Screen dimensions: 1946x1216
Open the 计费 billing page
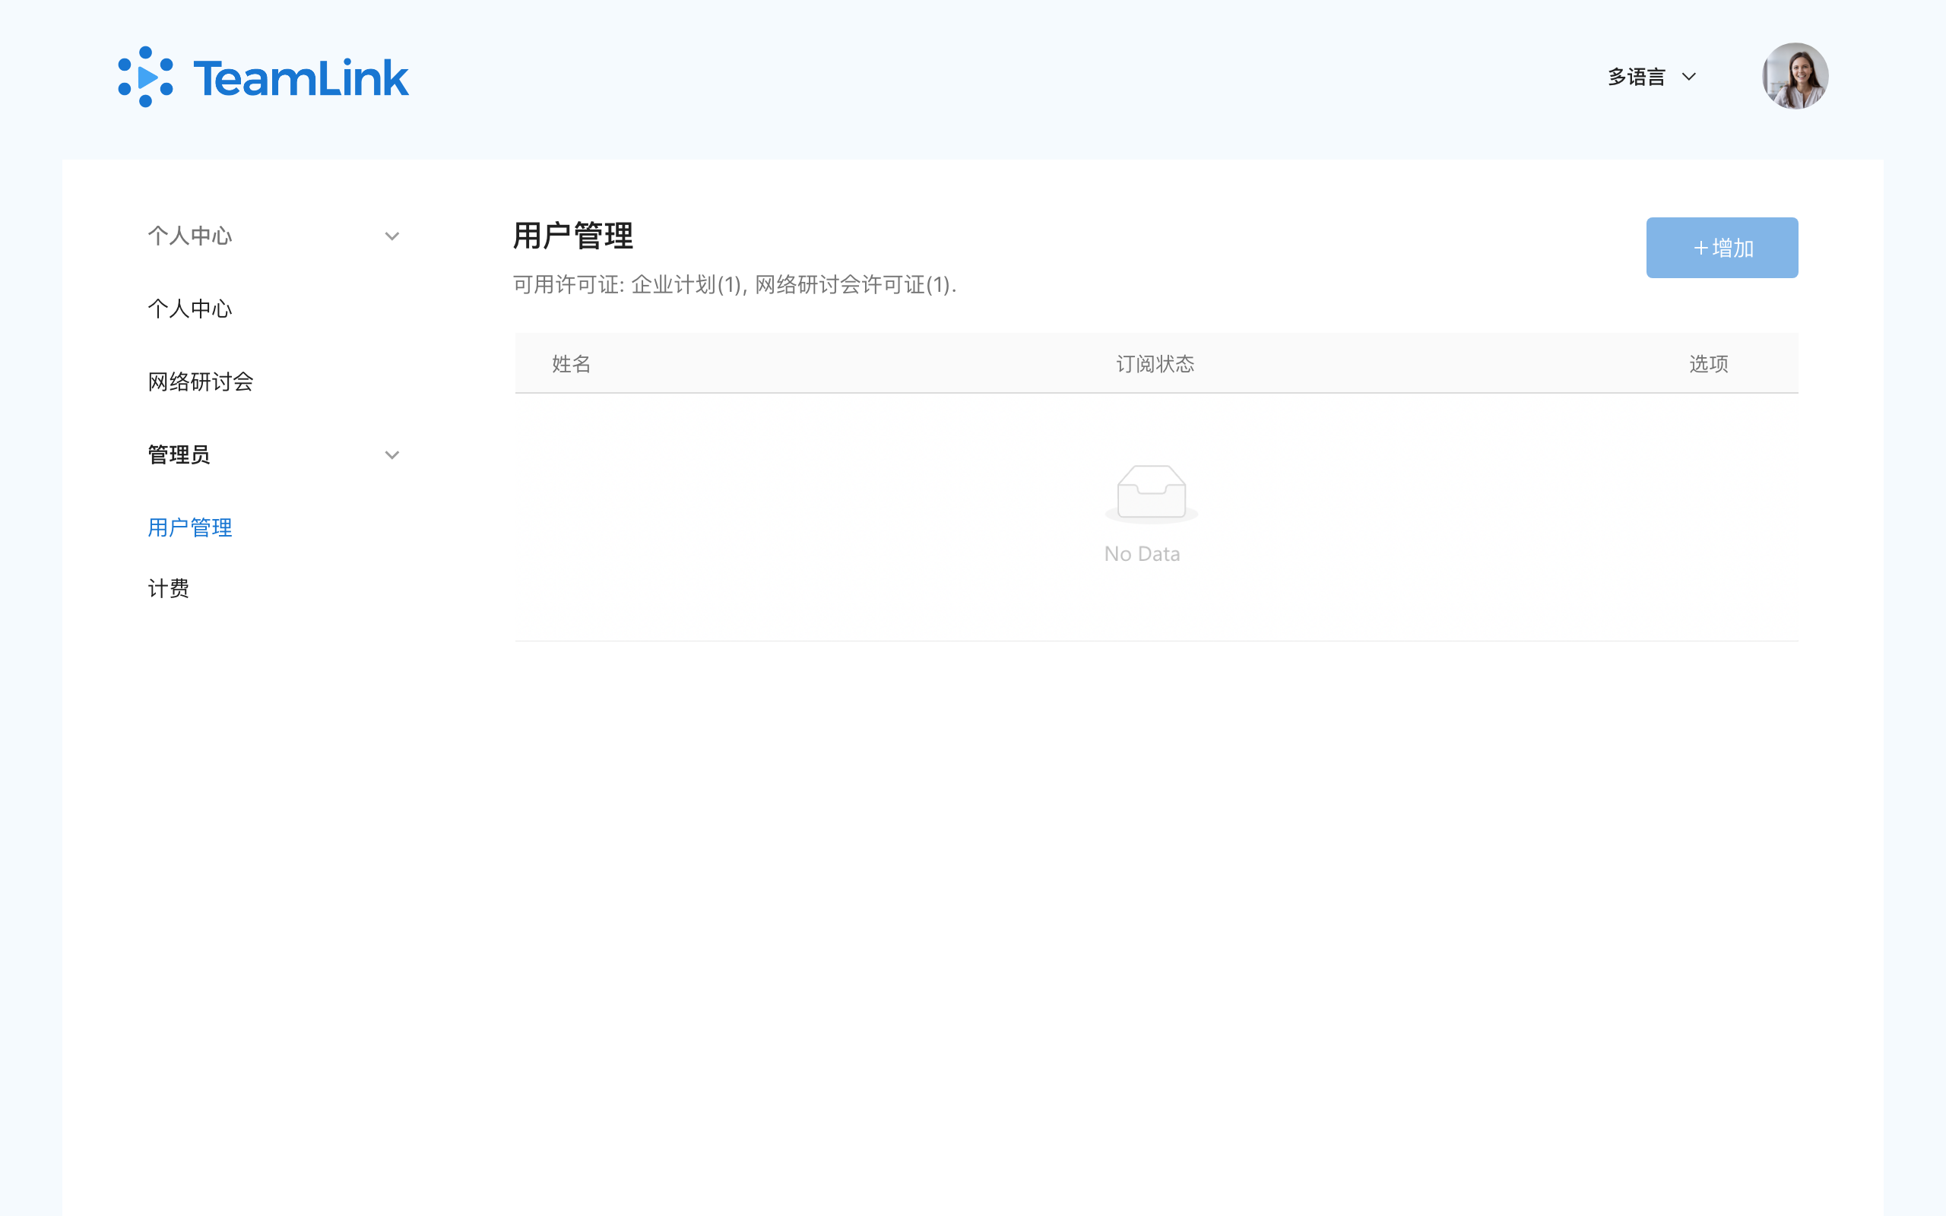coord(168,589)
